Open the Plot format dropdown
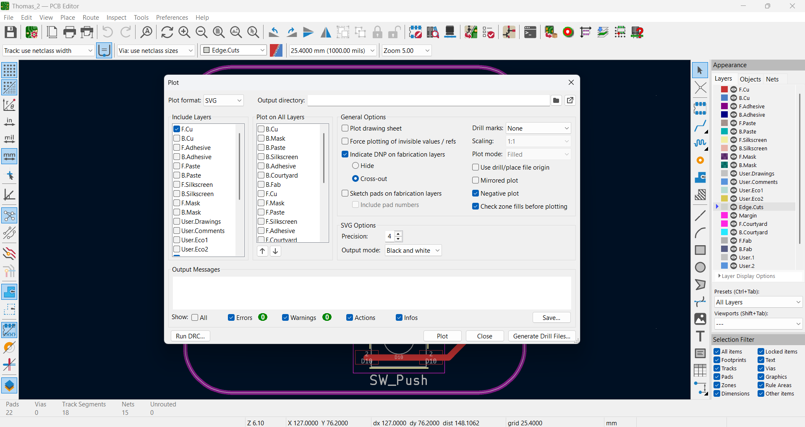 point(223,100)
